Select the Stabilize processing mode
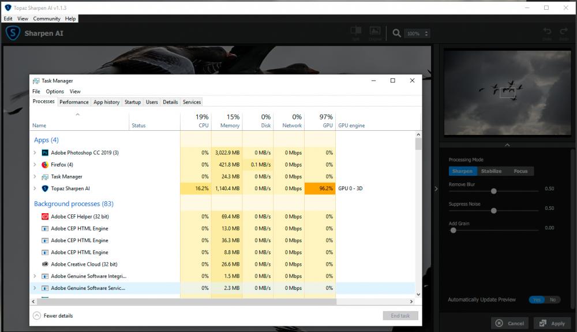The height and width of the screenshot is (332, 577). pyautogui.click(x=491, y=171)
